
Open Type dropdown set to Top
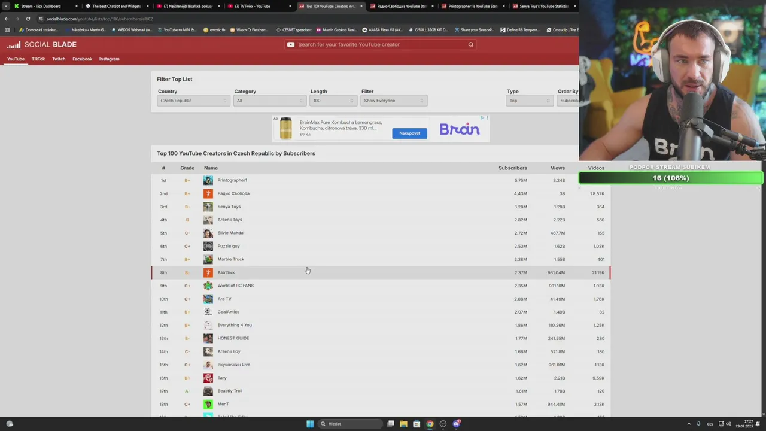530,101
